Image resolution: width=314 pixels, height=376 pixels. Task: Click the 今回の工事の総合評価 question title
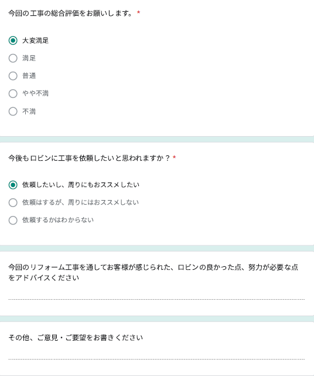70,13
